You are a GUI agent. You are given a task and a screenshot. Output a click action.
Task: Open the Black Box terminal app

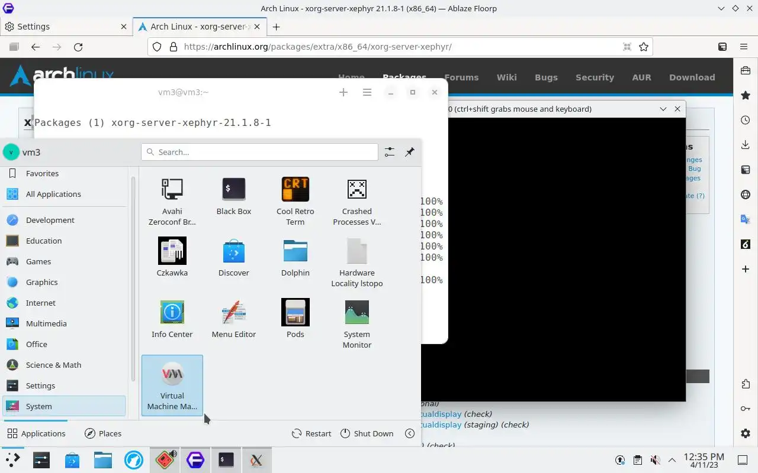click(x=233, y=201)
